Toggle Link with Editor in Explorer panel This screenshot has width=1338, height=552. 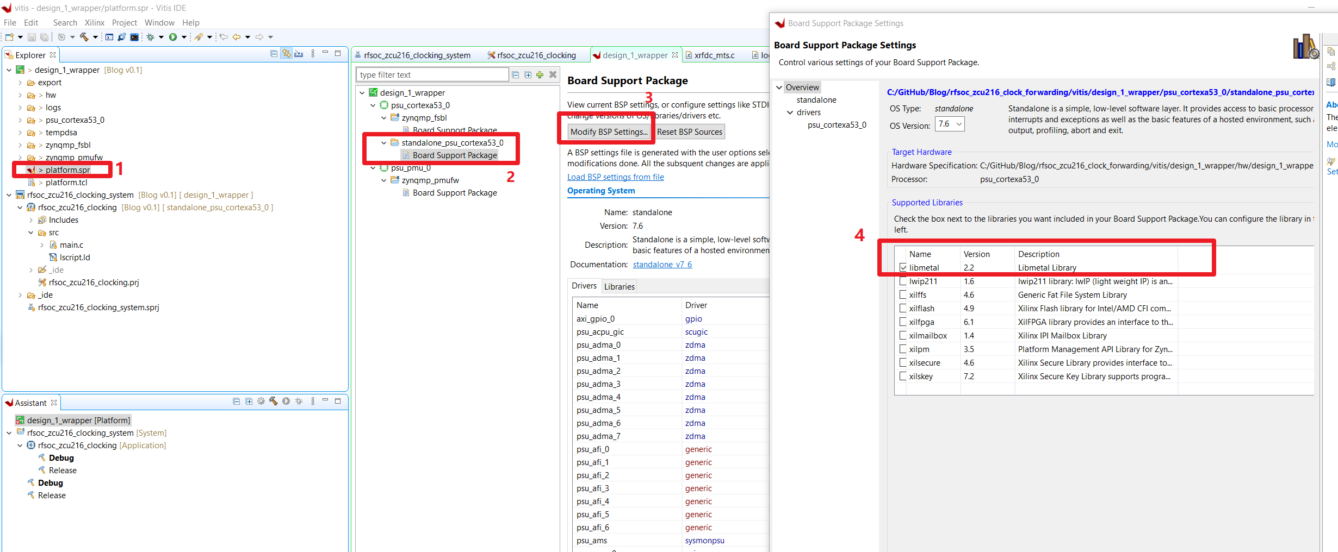[286, 54]
